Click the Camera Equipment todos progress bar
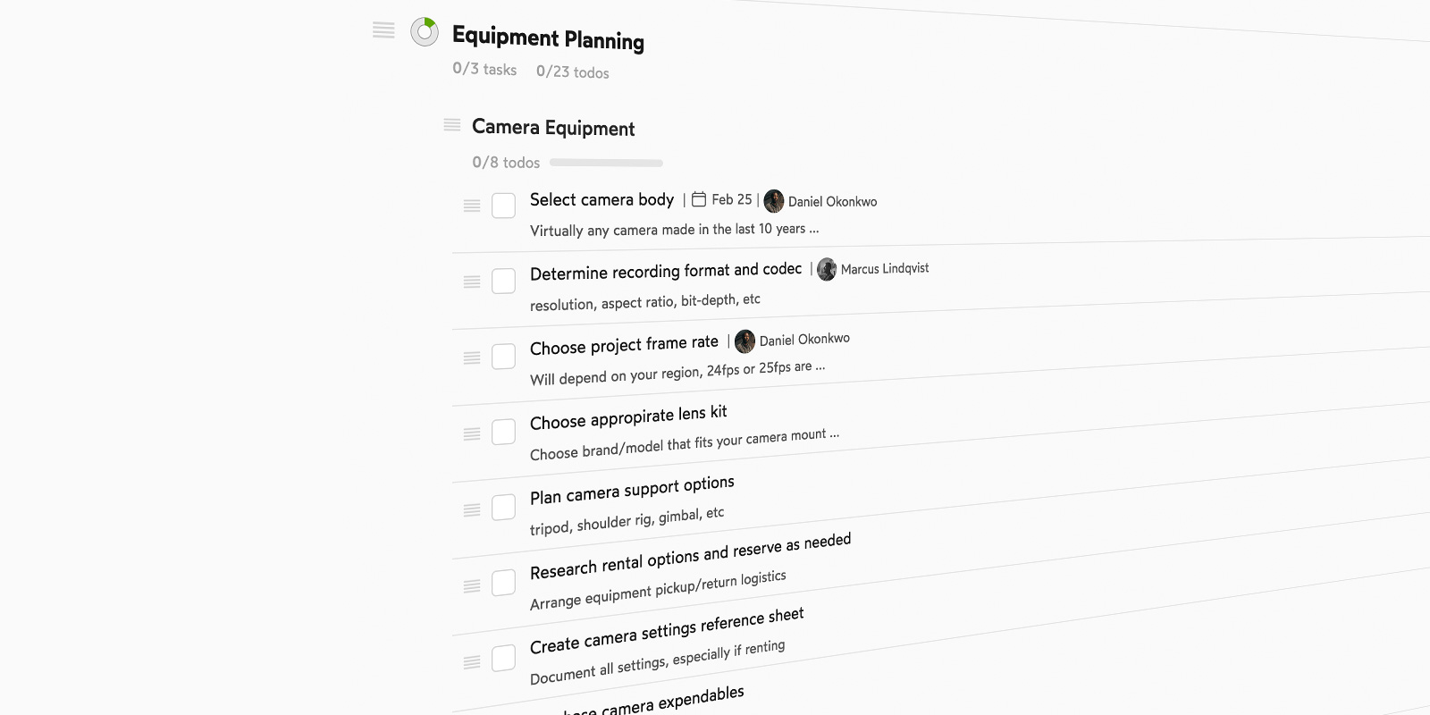The width and height of the screenshot is (1430, 715). coord(606,163)
